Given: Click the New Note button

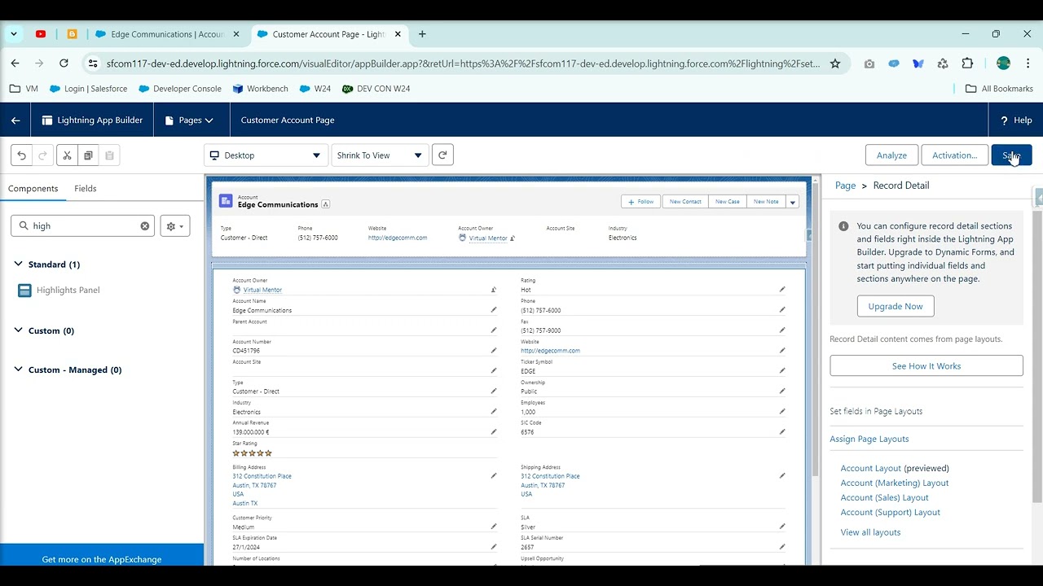Looking at the screenshot, I should click(766, 202).
